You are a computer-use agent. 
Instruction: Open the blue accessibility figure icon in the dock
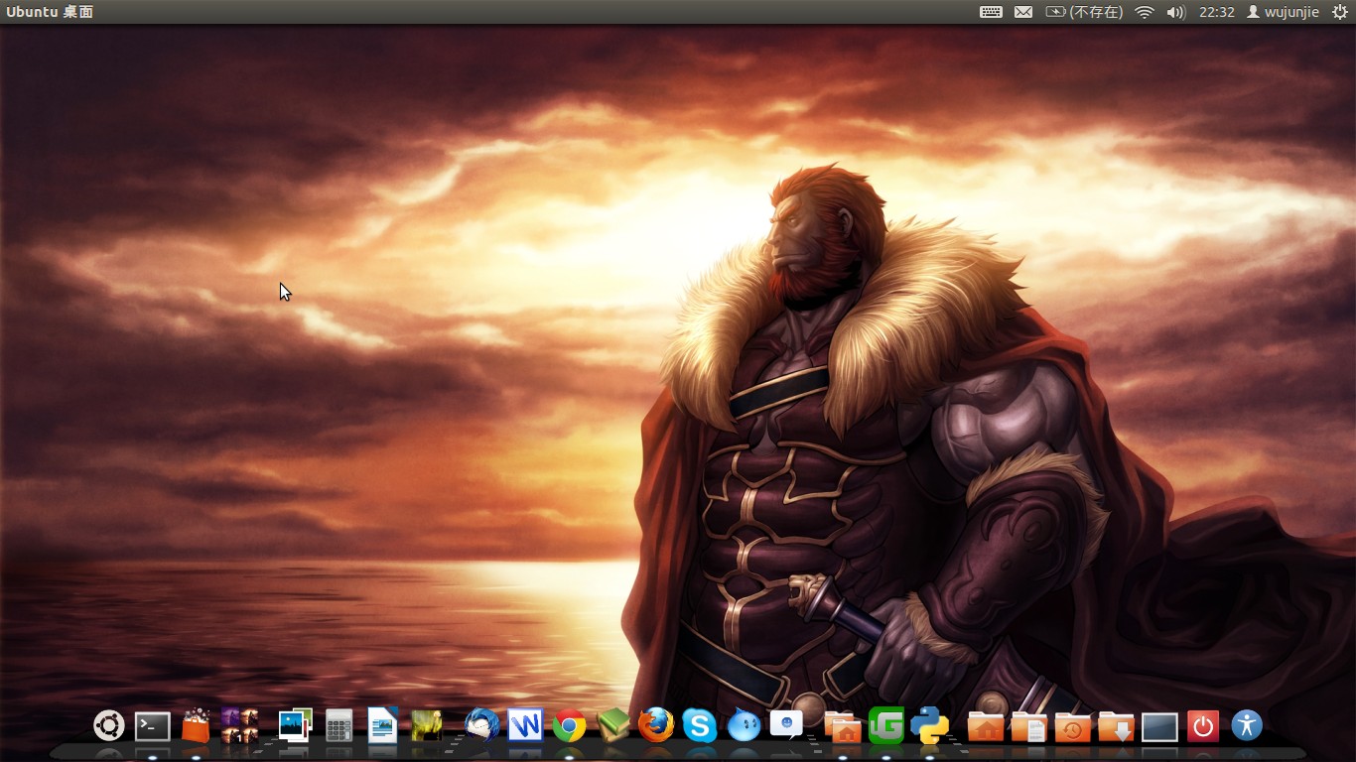click(1247, 726)
